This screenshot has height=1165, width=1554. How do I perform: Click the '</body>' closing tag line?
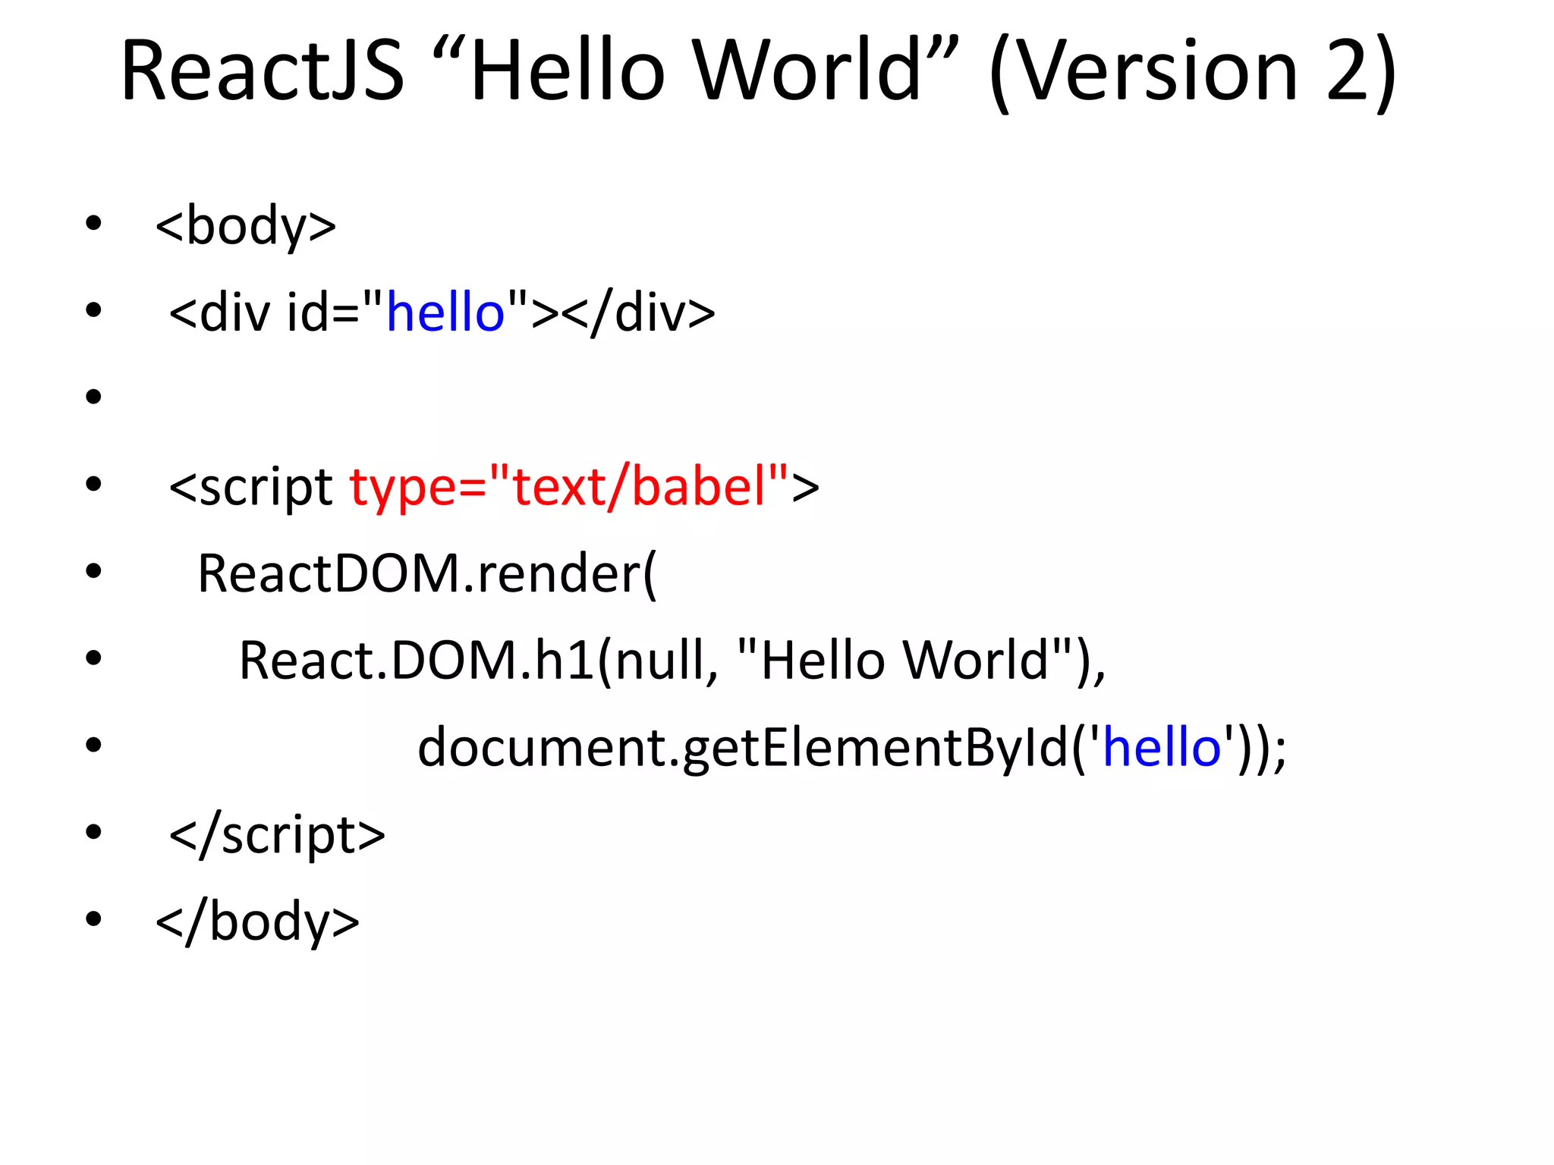click(x=257, y=922)
